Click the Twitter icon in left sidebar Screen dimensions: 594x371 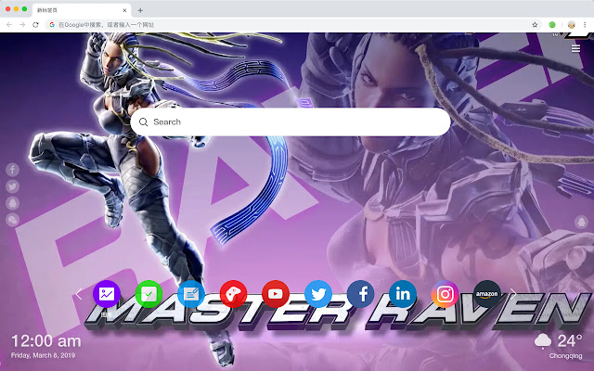(x=12, y=186)
